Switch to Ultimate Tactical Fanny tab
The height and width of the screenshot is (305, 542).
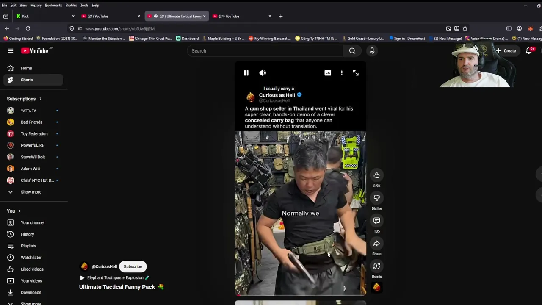[177, 16]
